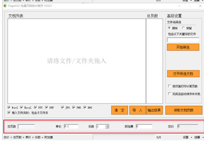This screenshot has height=141, width=204.
Task: Click the 0/0 counter in status bar
Action: tap(159, 137)
